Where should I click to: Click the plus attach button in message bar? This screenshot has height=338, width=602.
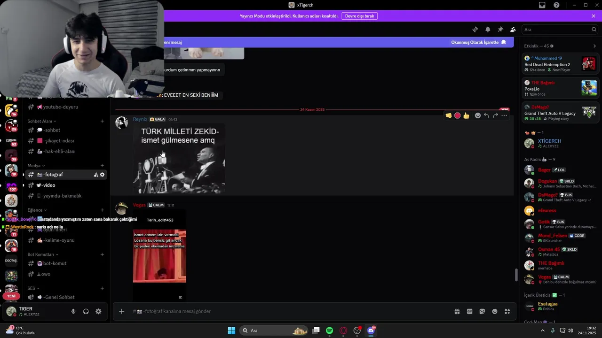(121, 311)
